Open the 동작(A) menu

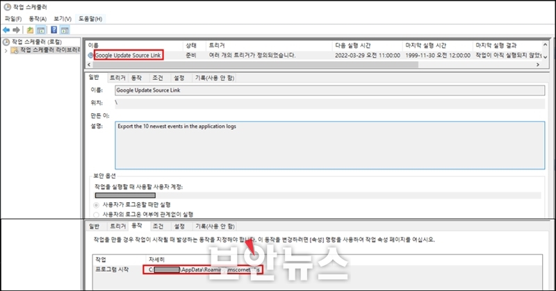click(x=38, y=19)
